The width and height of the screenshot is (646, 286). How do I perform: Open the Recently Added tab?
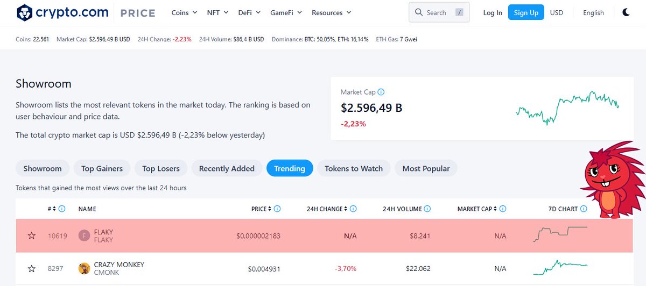pyautogui.click(x=227, y=168)
